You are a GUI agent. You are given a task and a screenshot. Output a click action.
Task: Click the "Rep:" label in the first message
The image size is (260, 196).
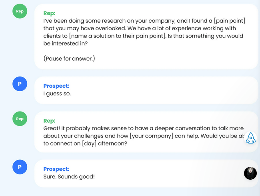click(49, 13)
